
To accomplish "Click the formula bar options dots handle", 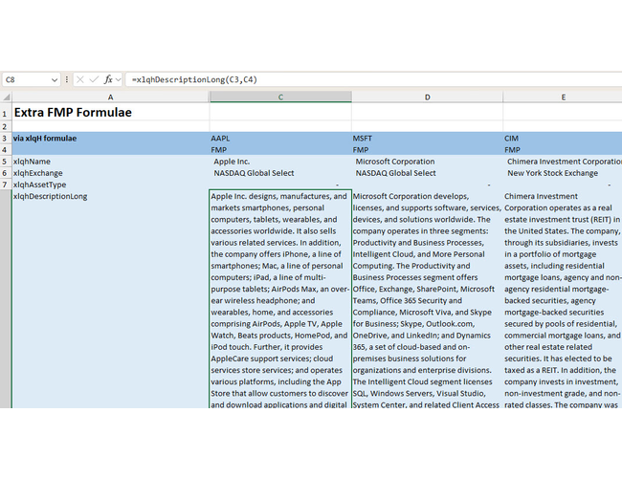I will pyautogui.click(x=67, y=79).
